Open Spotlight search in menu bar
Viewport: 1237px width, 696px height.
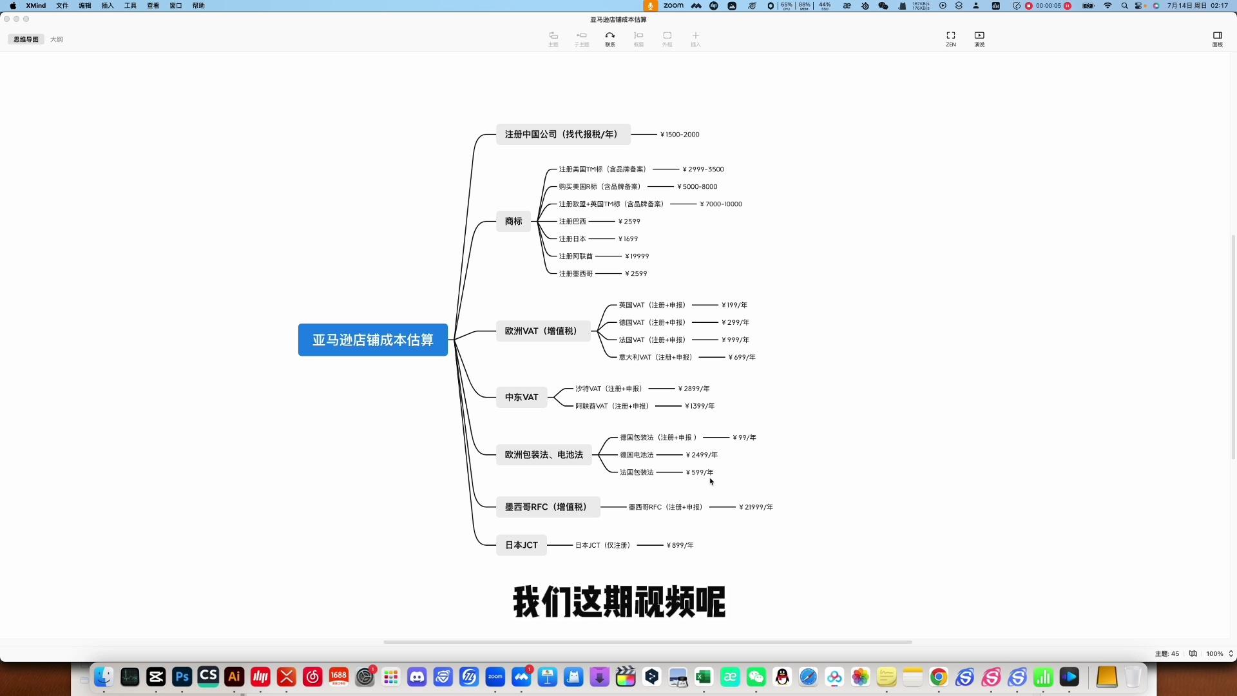[x=1125, y=6]
